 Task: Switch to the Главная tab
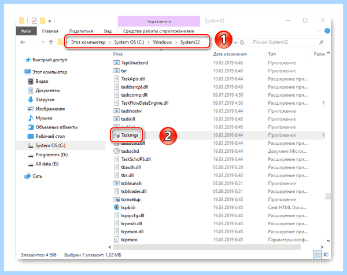(50, 31)
